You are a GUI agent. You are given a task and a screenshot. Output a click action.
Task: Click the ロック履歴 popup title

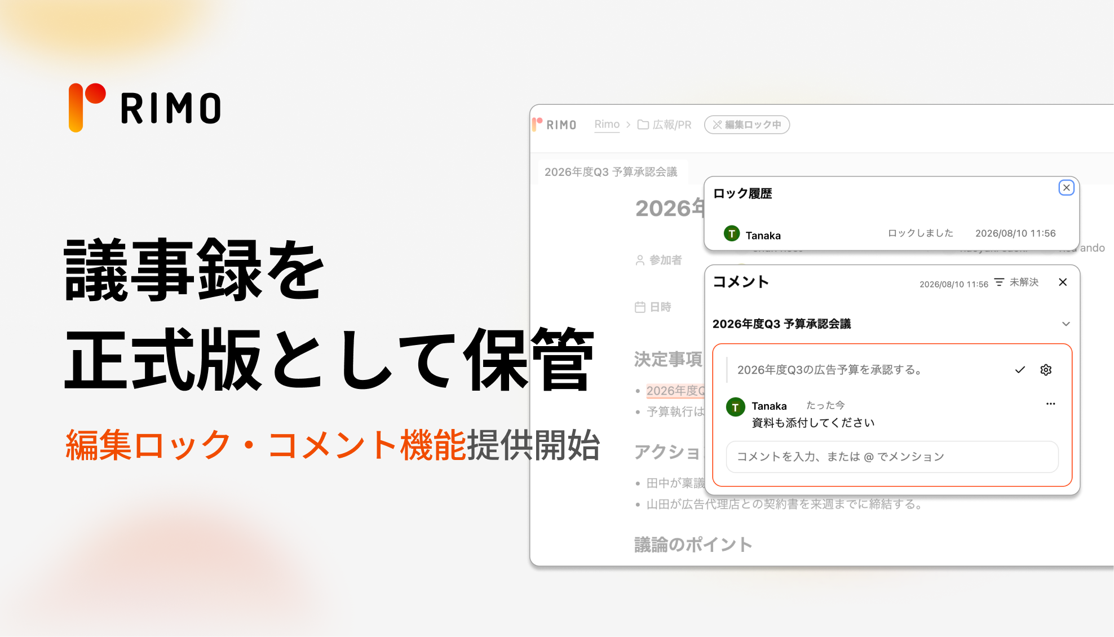[742, 193]
